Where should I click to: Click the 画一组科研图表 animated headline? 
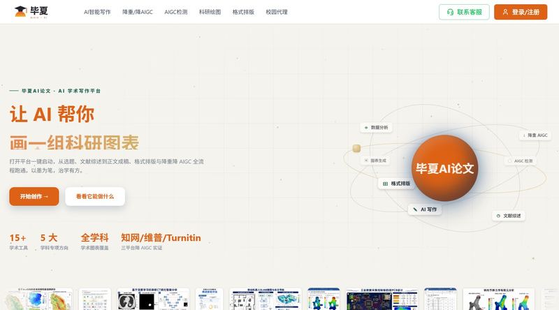tap(74, 143)
